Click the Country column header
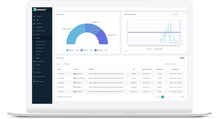Image resolution: width=221 pixels, height=119 pixels. click(76, 69)
